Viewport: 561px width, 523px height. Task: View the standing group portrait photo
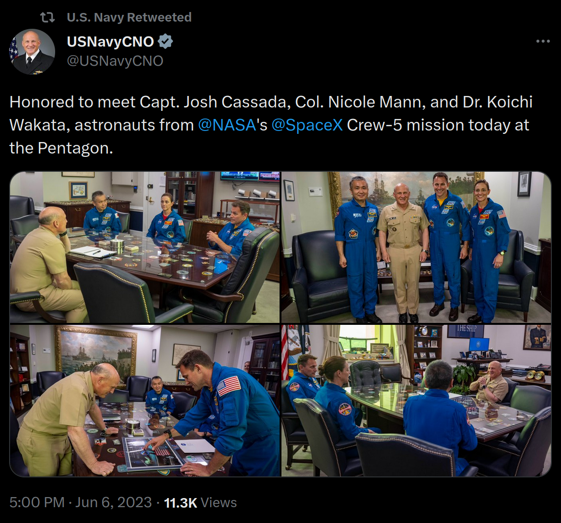coord(417,248)
